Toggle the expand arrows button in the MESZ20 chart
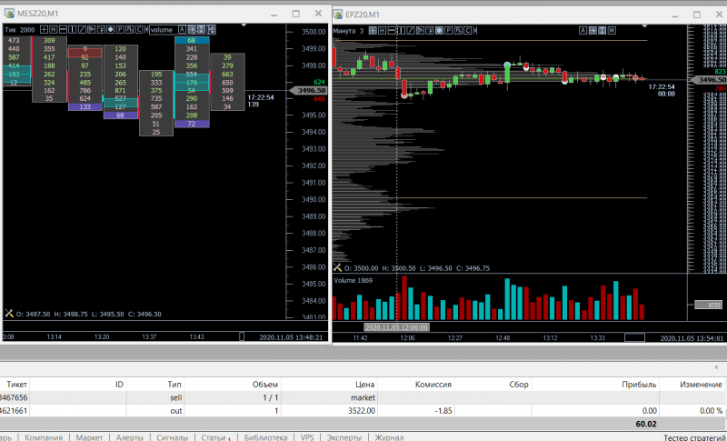This screenshot has height=441, width=727. point(211,30)
